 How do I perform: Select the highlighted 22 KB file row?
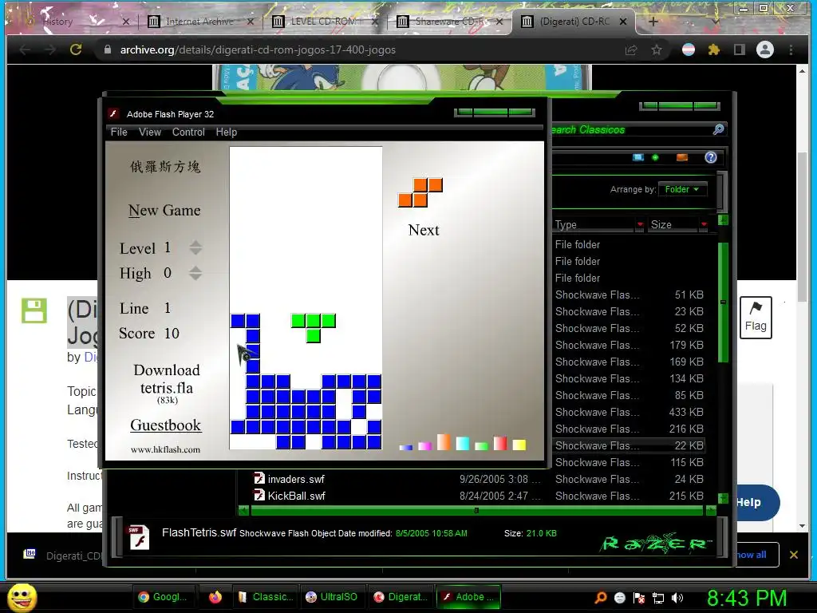(630, 445)
